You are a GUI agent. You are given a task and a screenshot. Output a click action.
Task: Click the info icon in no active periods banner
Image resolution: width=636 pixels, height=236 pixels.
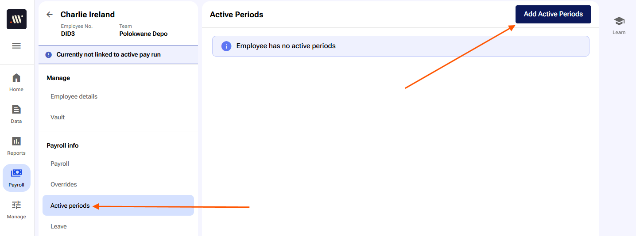click(226, 46)
